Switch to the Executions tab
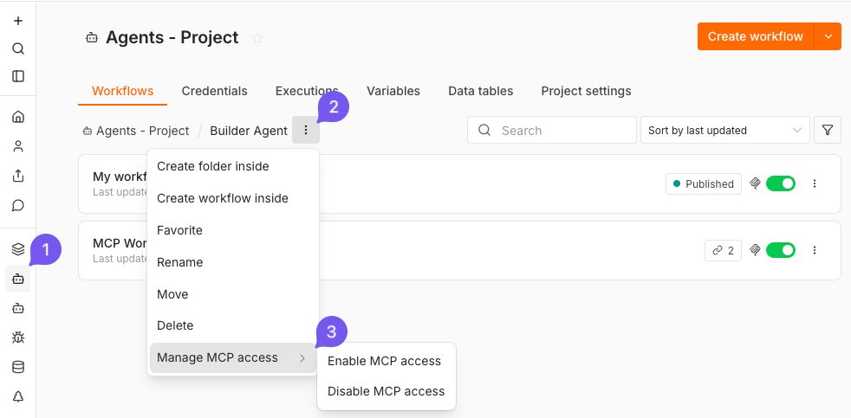Image resolution: width=851 pixels, height=418 pixels. pos(307,91)
